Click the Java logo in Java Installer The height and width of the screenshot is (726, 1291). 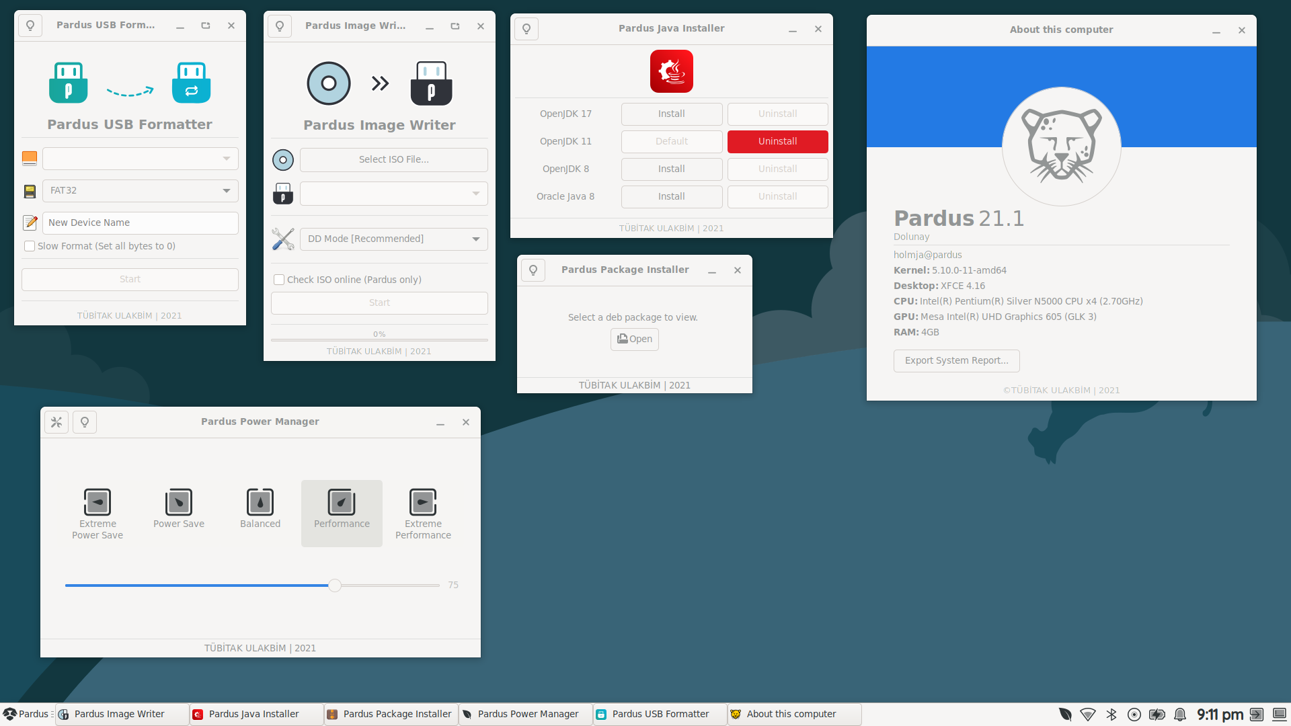[672, 71]
